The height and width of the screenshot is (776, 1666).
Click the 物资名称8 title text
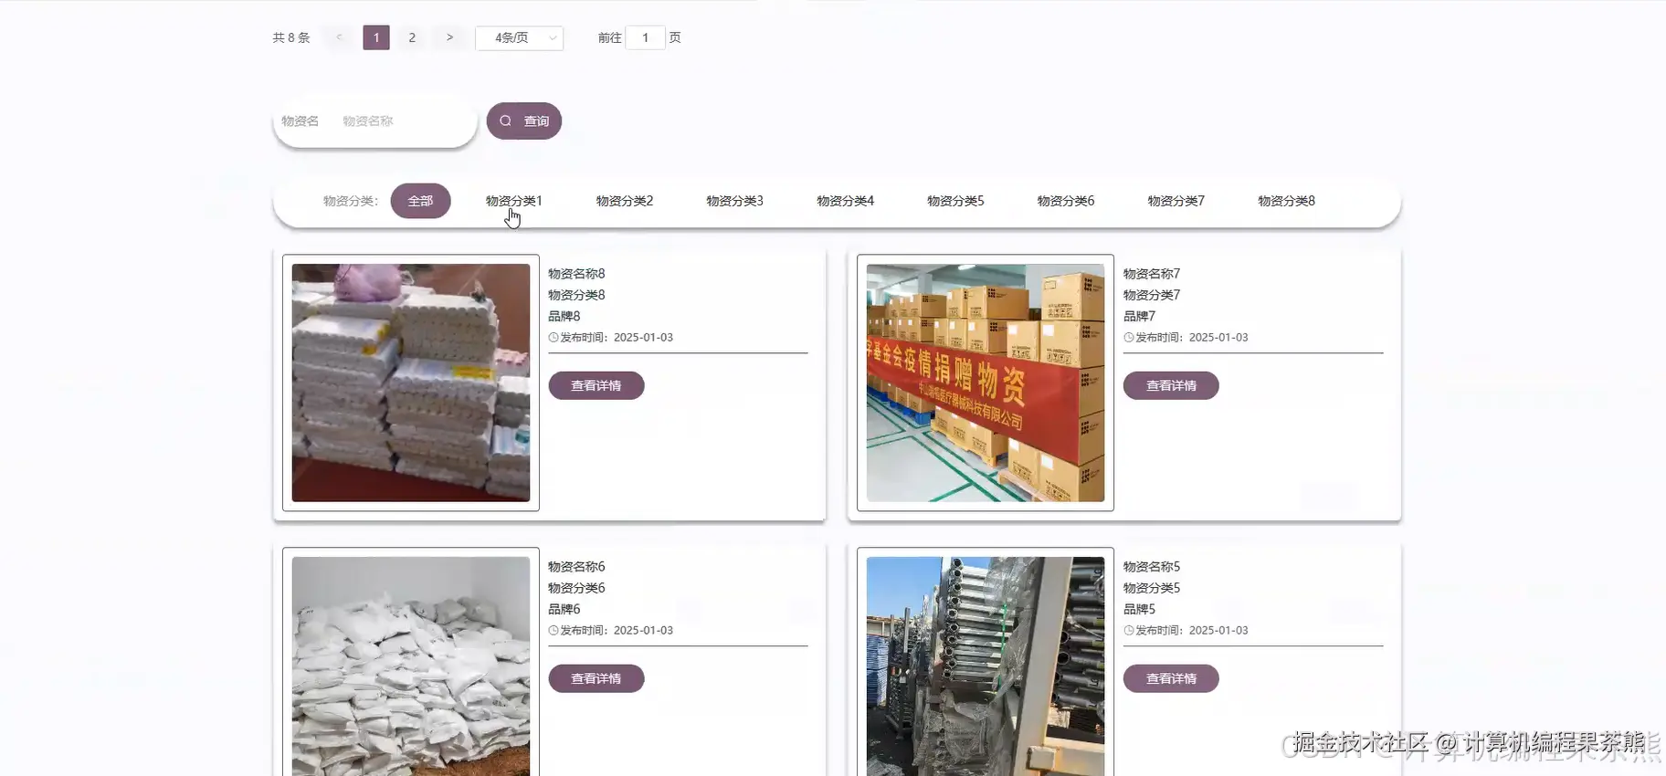576,274
